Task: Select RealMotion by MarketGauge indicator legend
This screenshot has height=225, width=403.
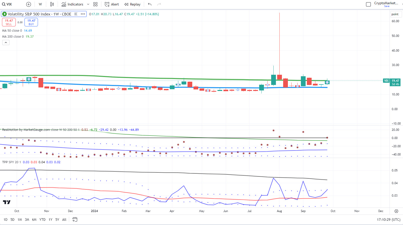Action: tap(26, 130)
